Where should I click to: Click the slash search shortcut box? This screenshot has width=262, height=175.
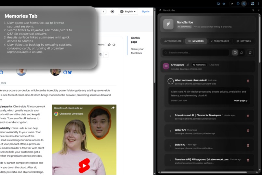pos(104,11)
